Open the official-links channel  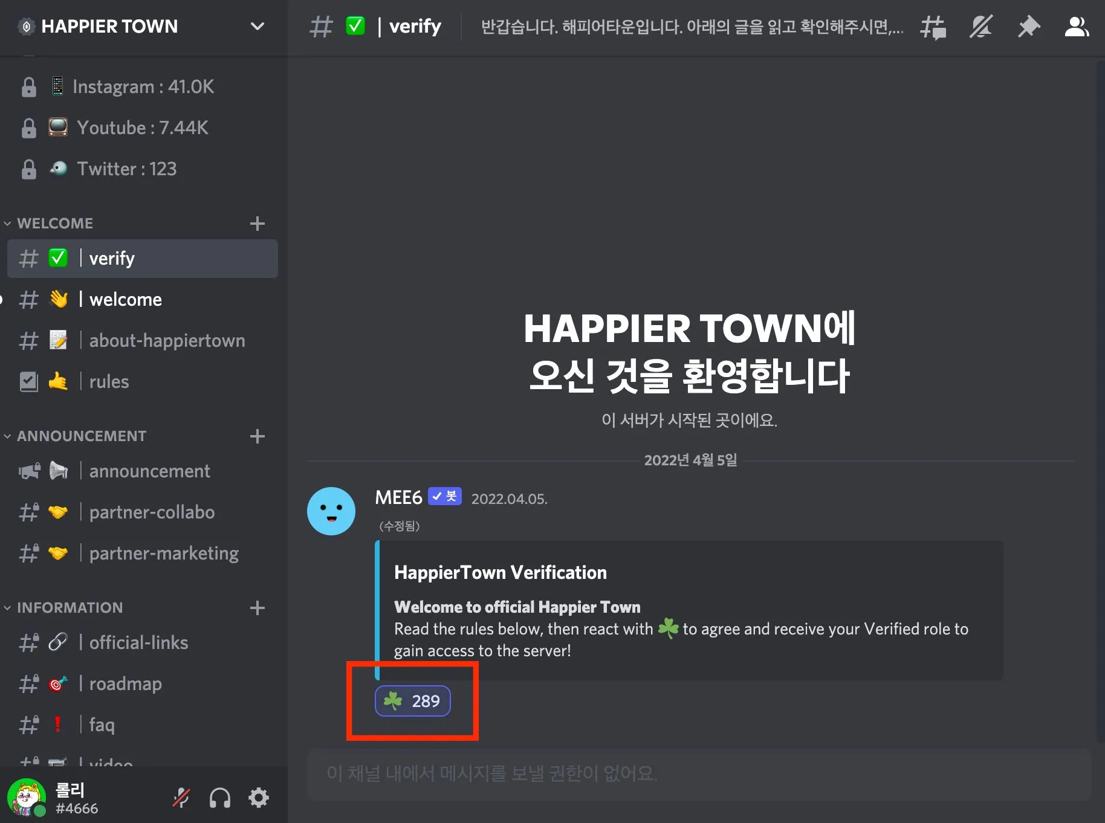point(143,643)
